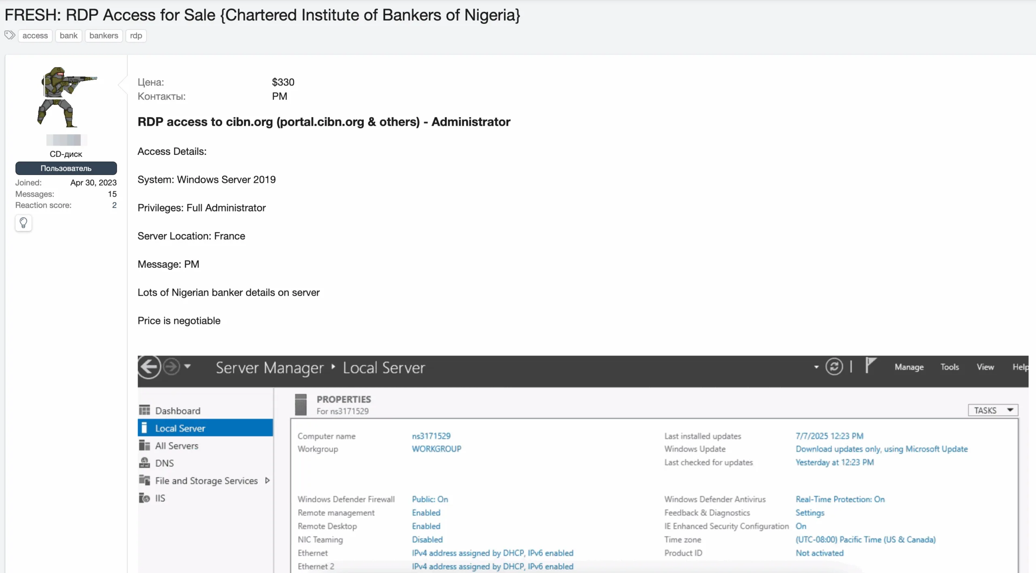Click computer name ns3171529 link
This screenshot has width=1036, height=573.
click(x=431, y=436)
